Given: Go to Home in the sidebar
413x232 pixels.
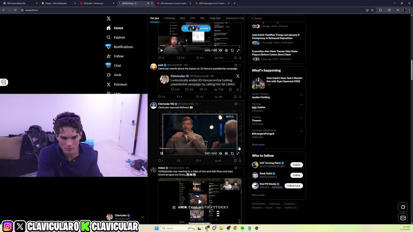Looking at the screenshot, I should click(115, 28).
